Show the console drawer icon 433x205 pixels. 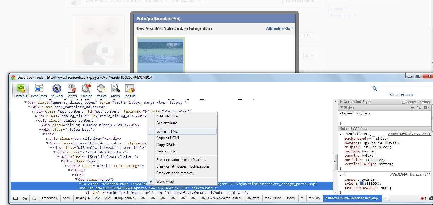[25, 198]
